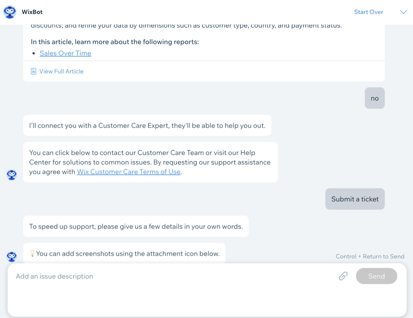Click the document icon next to View Full Article
The height and width of the screenshot is (318, 413).
tap(33, 71)
